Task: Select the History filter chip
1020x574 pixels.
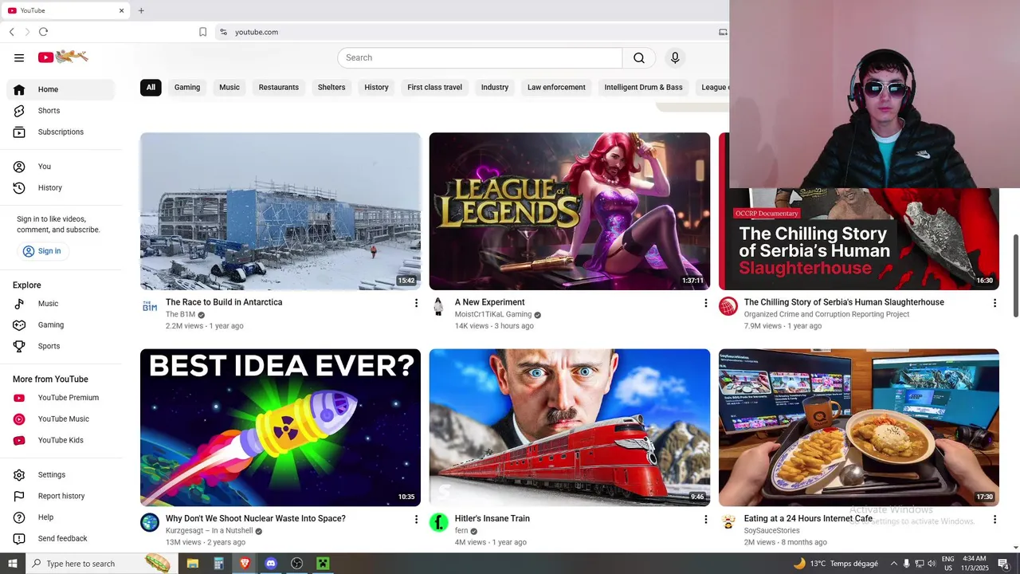Action: click(x=376, y=87)
